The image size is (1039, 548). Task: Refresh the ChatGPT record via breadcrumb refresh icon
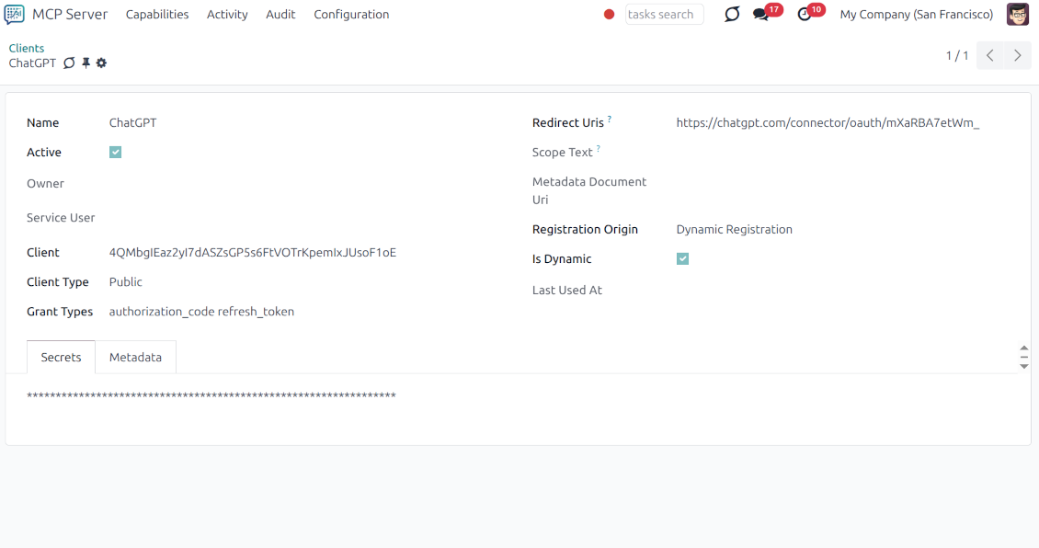click(x=69, y=63)
